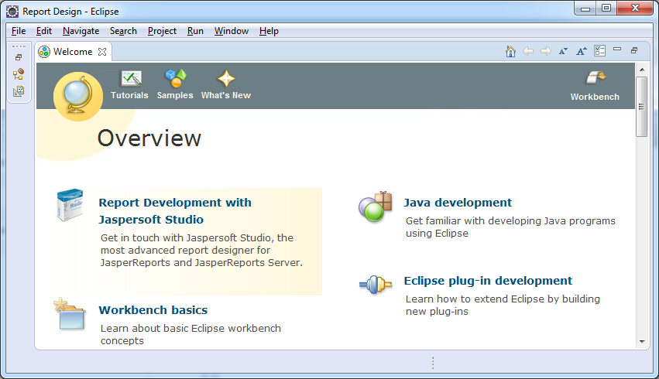Click 'Learn about basic Eclipse workbench concepts' text
This screenshot has width=659, height=379.
coord(190,334)
